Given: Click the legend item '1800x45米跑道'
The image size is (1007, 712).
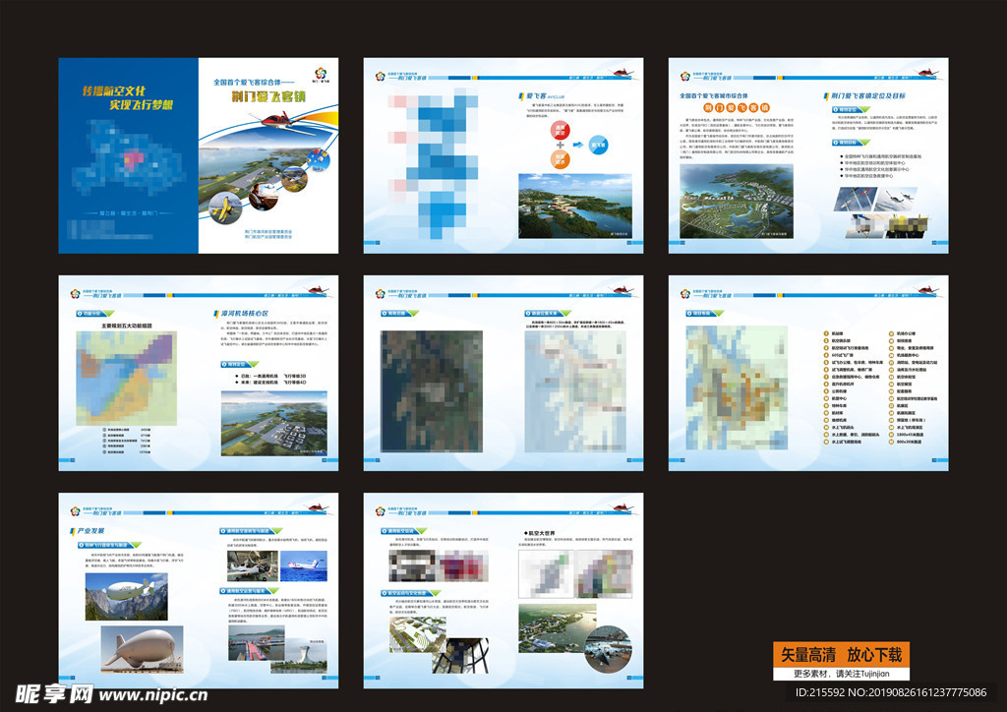Looking at the screenshot, I should [x=906, y=435].
